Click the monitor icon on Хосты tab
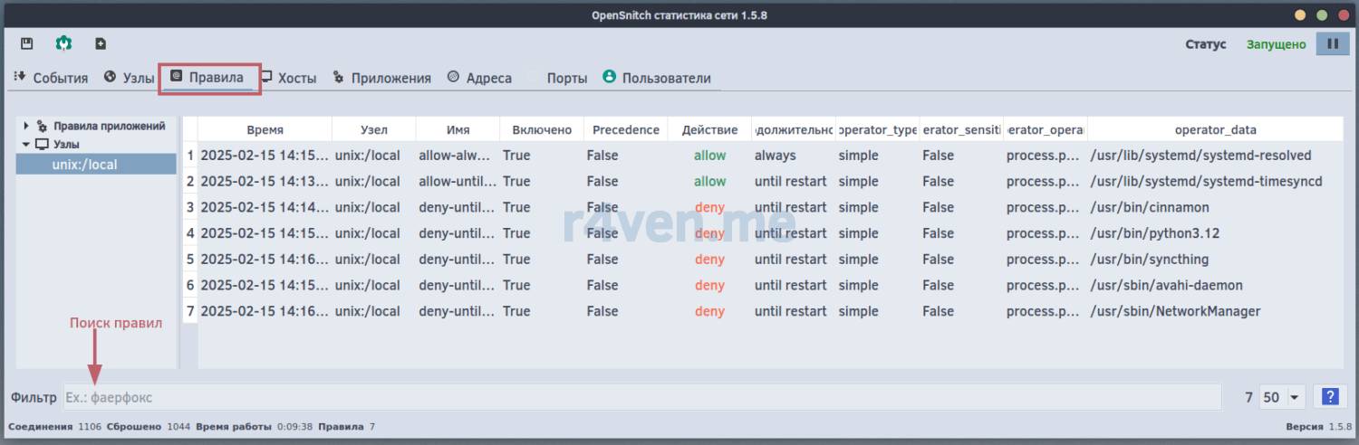The height and width of the screenshot is (445, 1359). [x=265, y=78]
